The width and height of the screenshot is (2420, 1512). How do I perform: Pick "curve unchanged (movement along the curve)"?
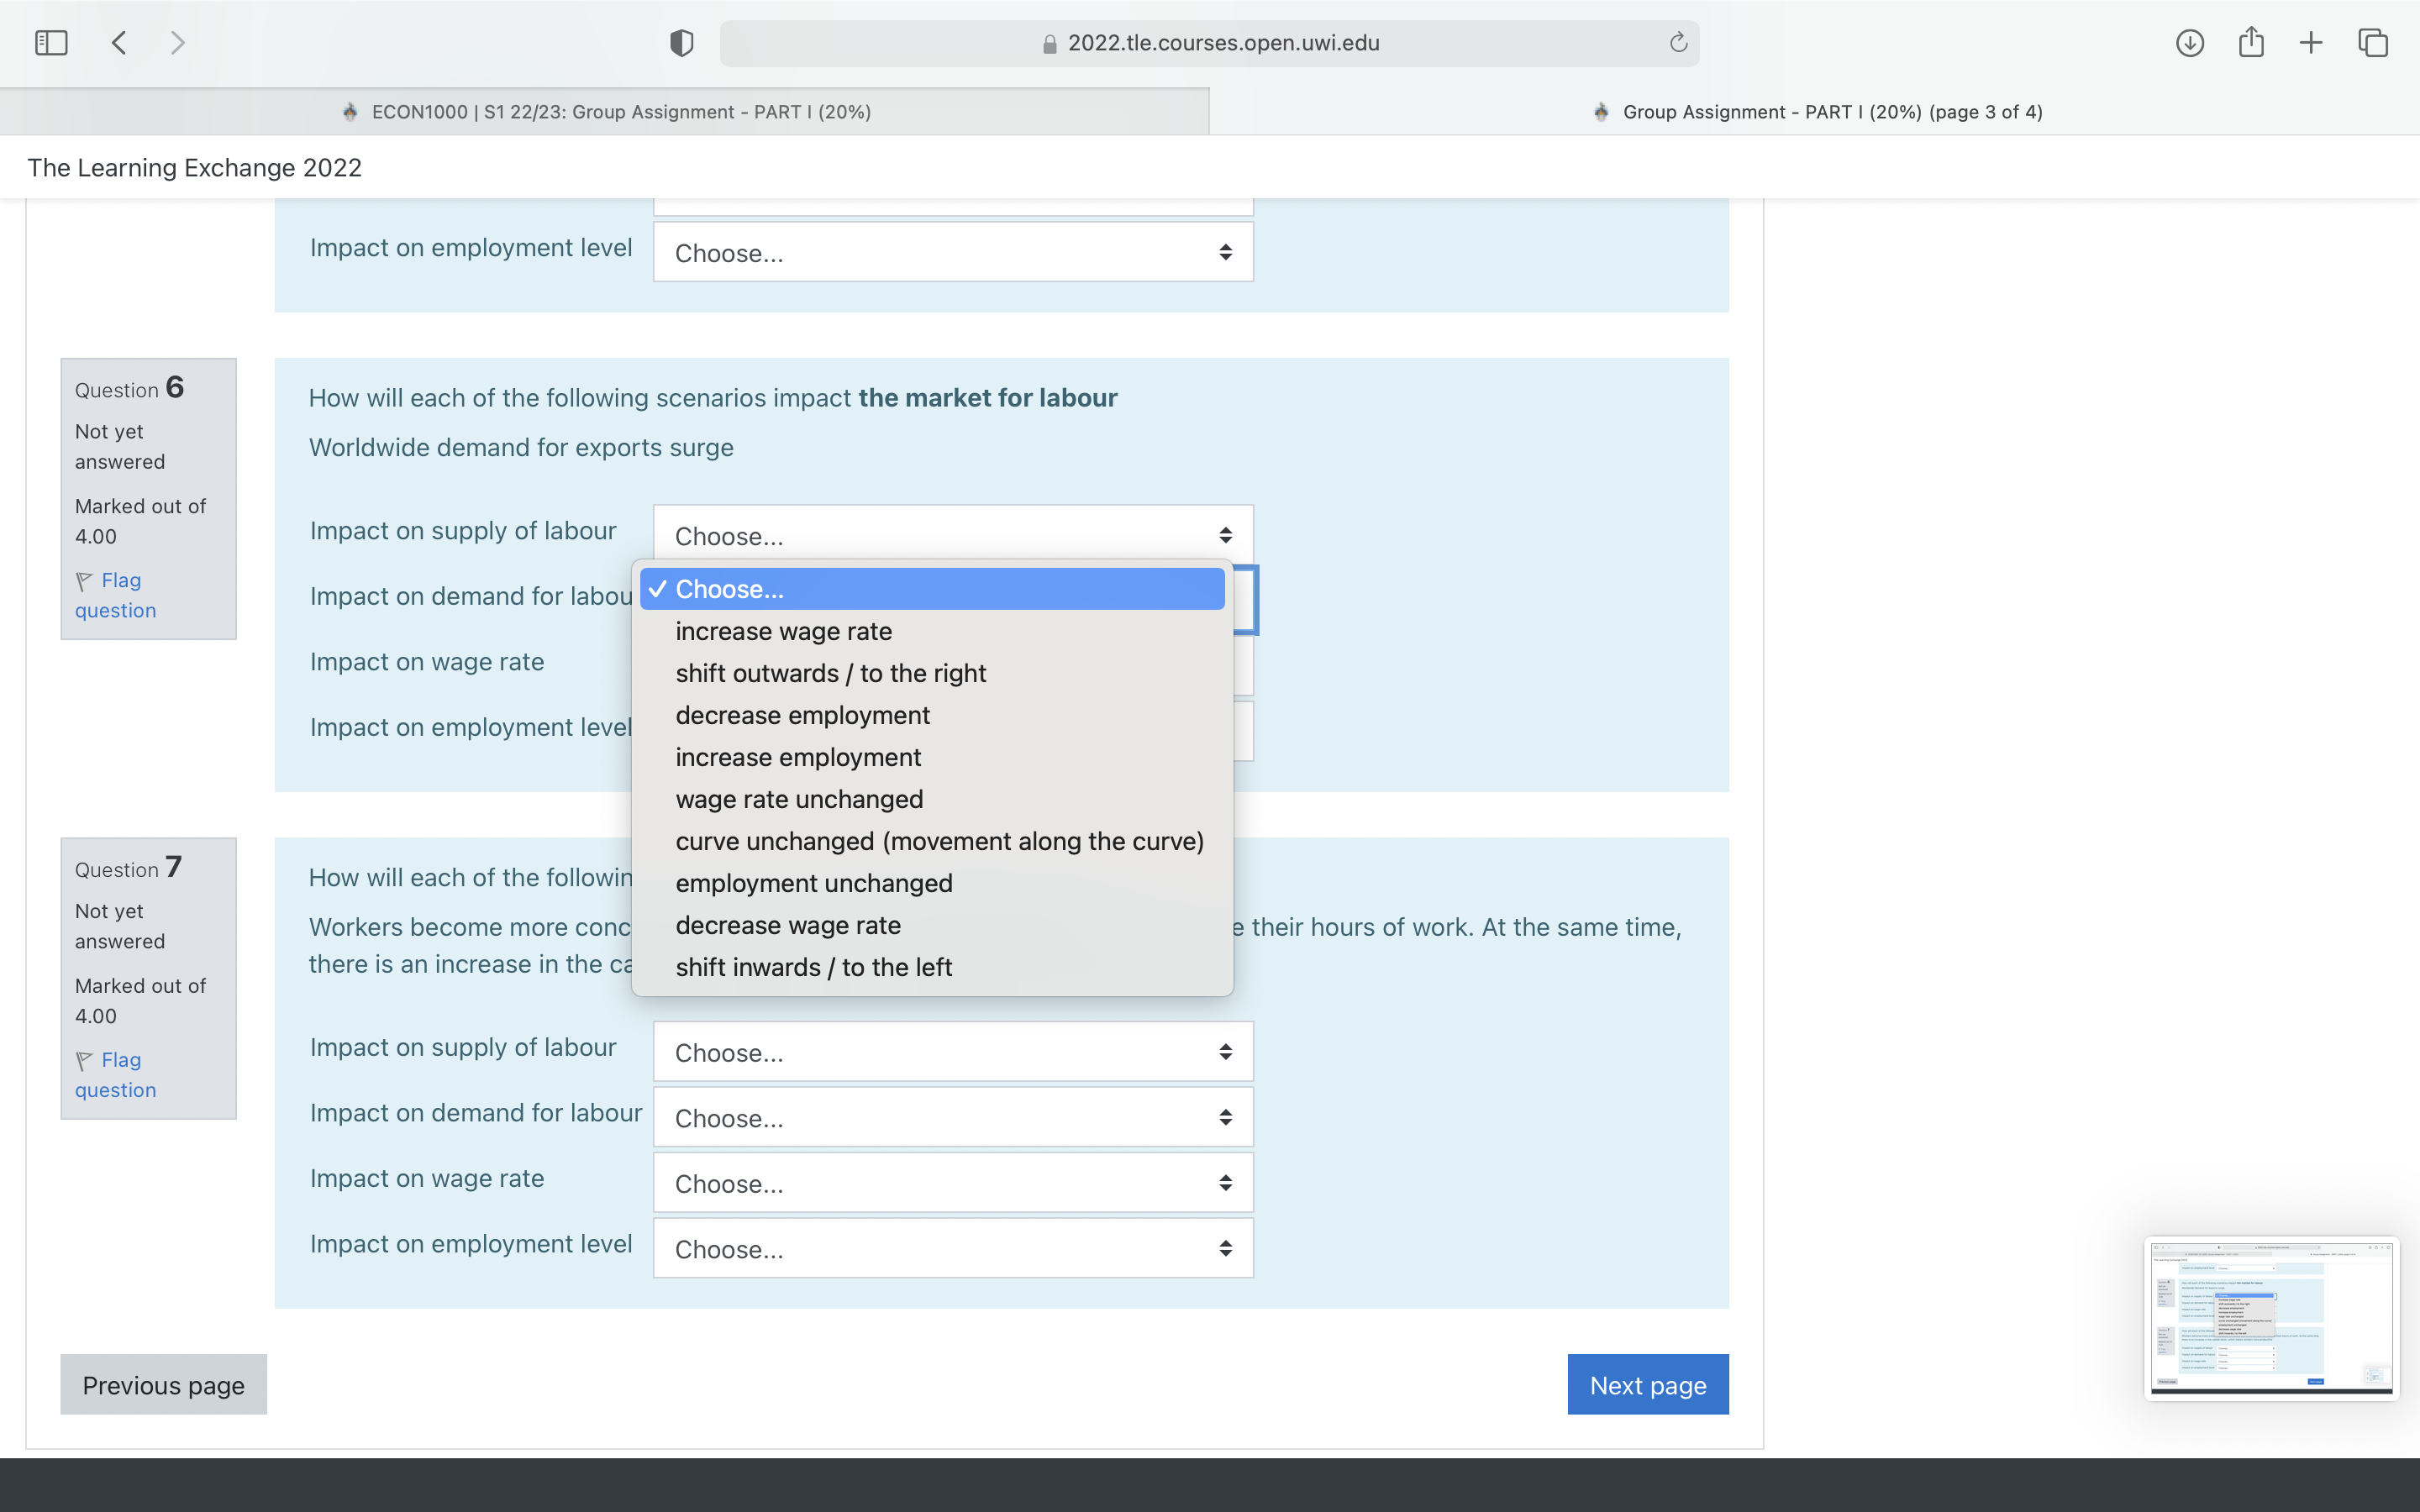coord(939,841)
